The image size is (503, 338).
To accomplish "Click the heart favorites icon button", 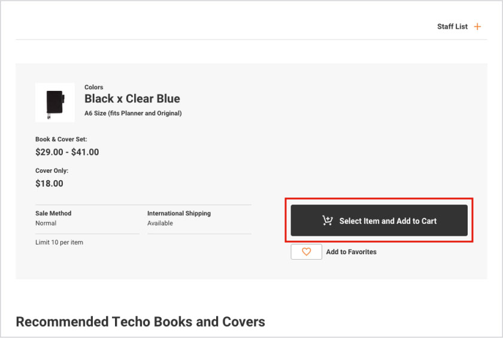I will (306, 252).
